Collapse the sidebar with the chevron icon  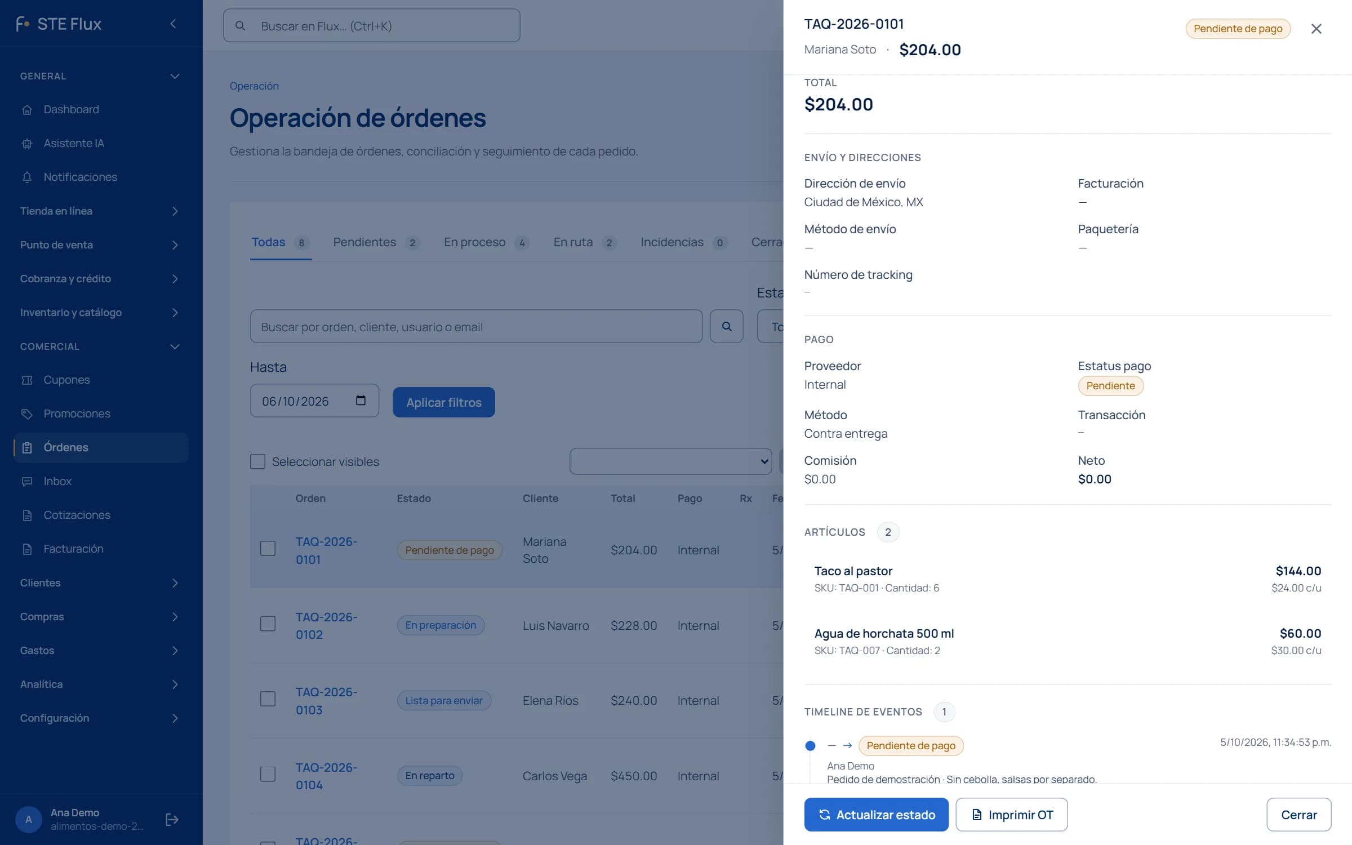[173, 24]
